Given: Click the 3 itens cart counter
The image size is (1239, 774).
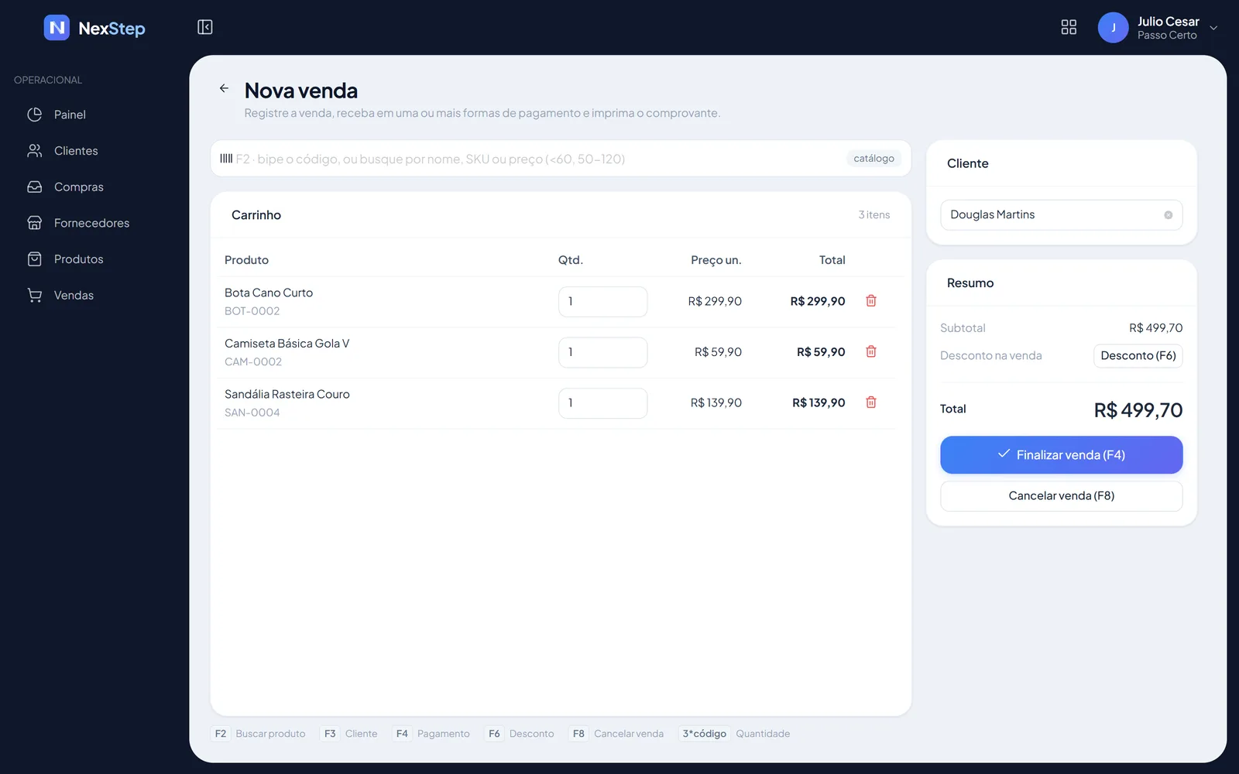Looking at the screenshot, I should pos(873,215).
